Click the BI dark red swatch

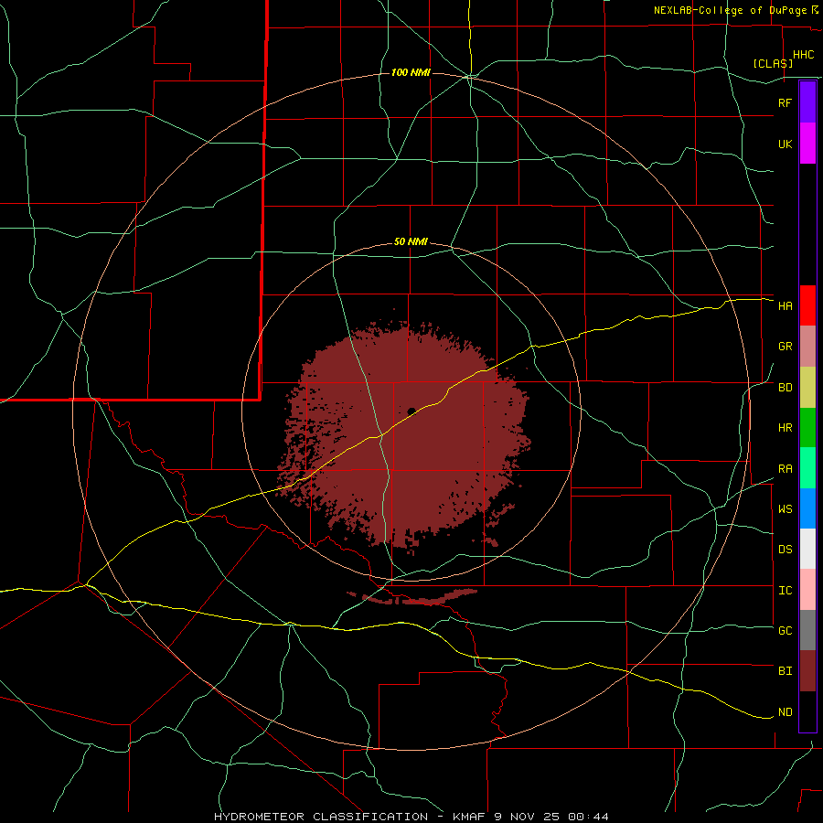point(807,671)
